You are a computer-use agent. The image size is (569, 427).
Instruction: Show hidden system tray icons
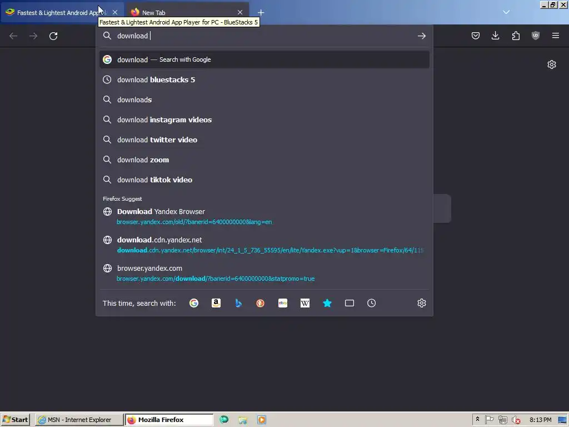tap(477, 419)
